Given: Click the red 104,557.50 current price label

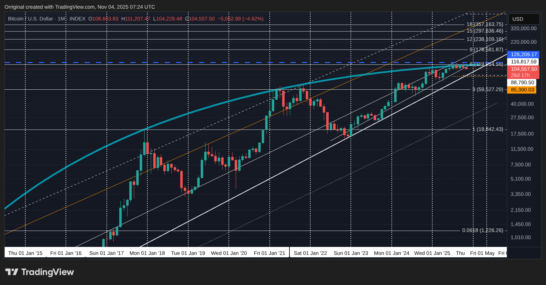Looking at the screenshot, I should [523, 69].
